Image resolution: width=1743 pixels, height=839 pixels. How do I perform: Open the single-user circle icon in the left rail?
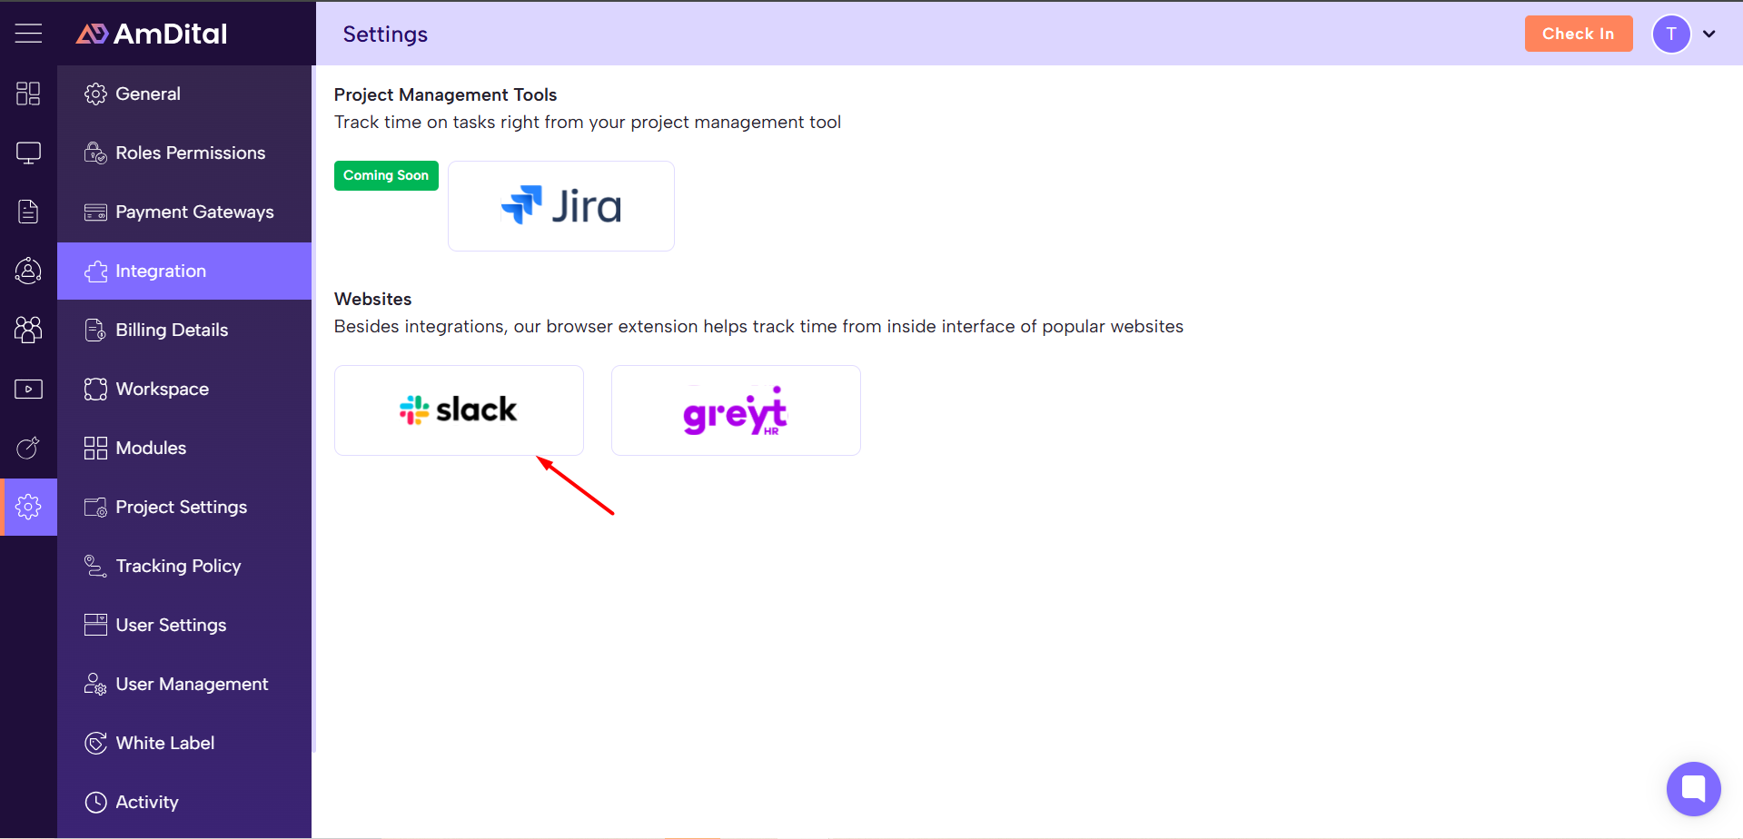tap(28, 271)
